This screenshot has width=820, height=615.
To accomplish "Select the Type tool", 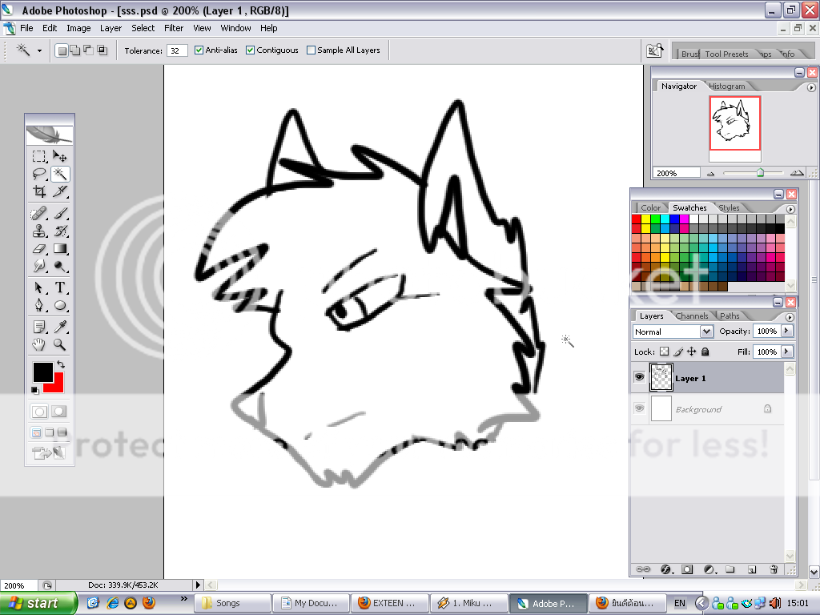I will [59, 287].
